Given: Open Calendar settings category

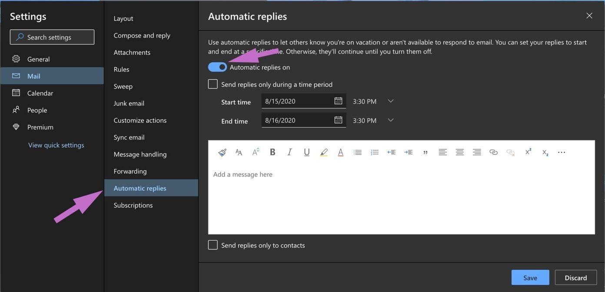Looking at the screenshot, I should tap(52, 93).
